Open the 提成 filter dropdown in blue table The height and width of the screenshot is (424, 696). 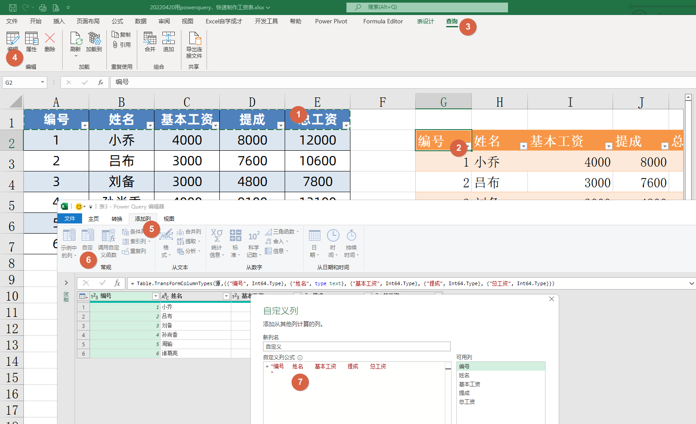280,126
